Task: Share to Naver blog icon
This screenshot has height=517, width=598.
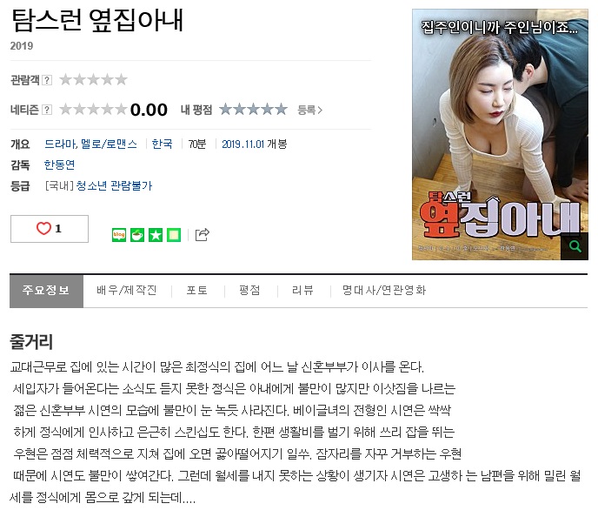Action: [x=119, y=235]
